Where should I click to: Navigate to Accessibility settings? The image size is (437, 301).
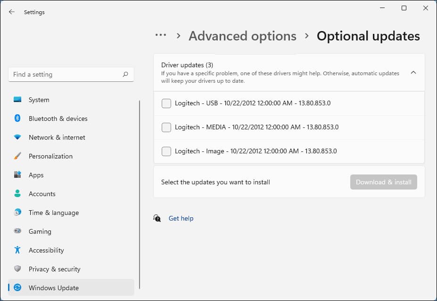(x=46, y=250)
